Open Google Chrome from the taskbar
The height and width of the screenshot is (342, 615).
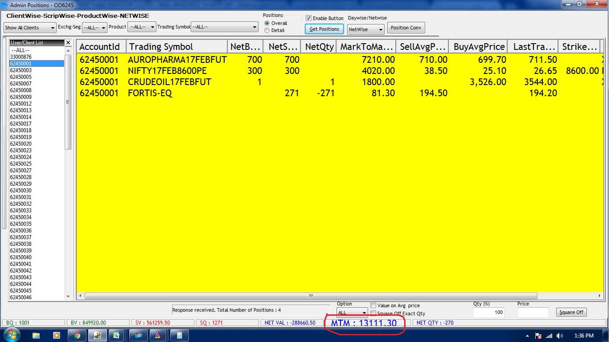click(x=77, y=335)
